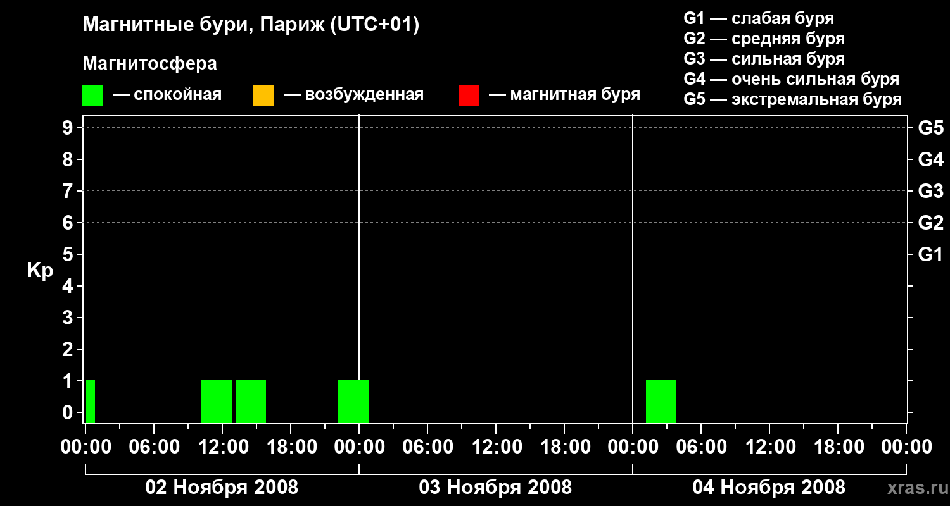Click the 'xras.ru' source label
Image resolution: width=950 pixels, height=506 pixels.
pos(916,488)
